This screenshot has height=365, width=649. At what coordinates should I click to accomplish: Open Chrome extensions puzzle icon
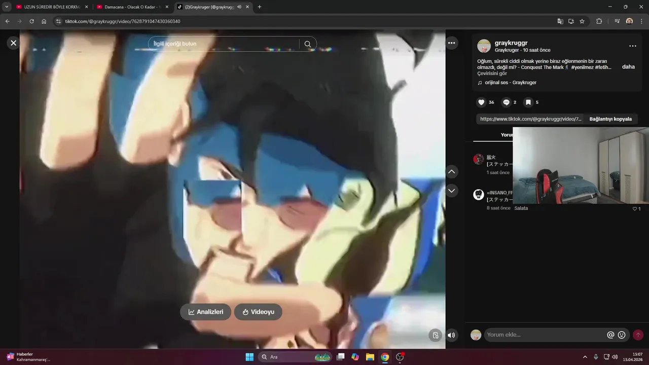599,21
